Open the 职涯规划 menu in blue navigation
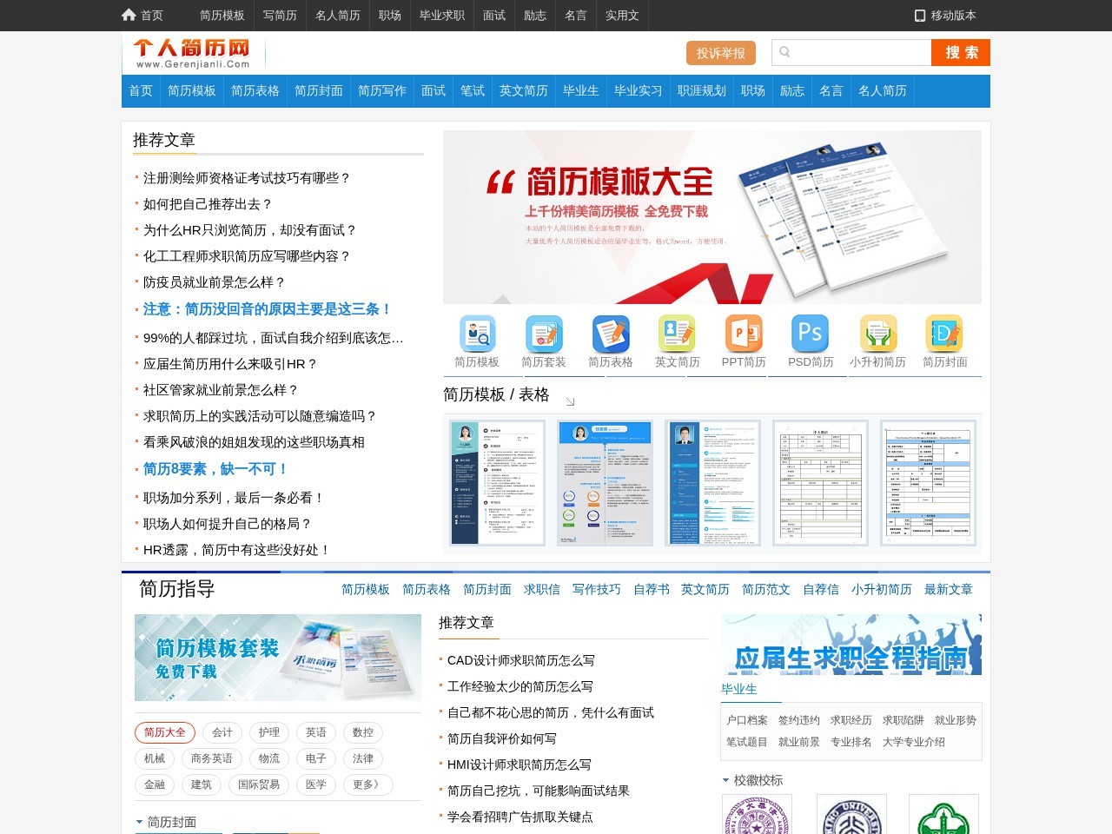Screen dimensions: 1112x834 click(x=700, y=90)
